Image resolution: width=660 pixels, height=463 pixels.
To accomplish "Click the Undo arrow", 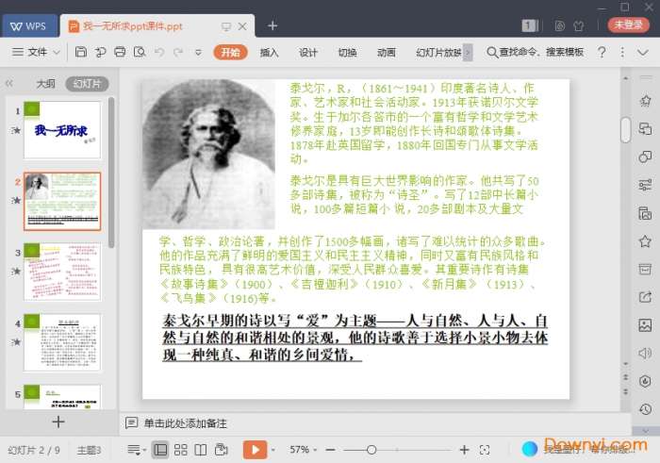I will pos(159,52).
